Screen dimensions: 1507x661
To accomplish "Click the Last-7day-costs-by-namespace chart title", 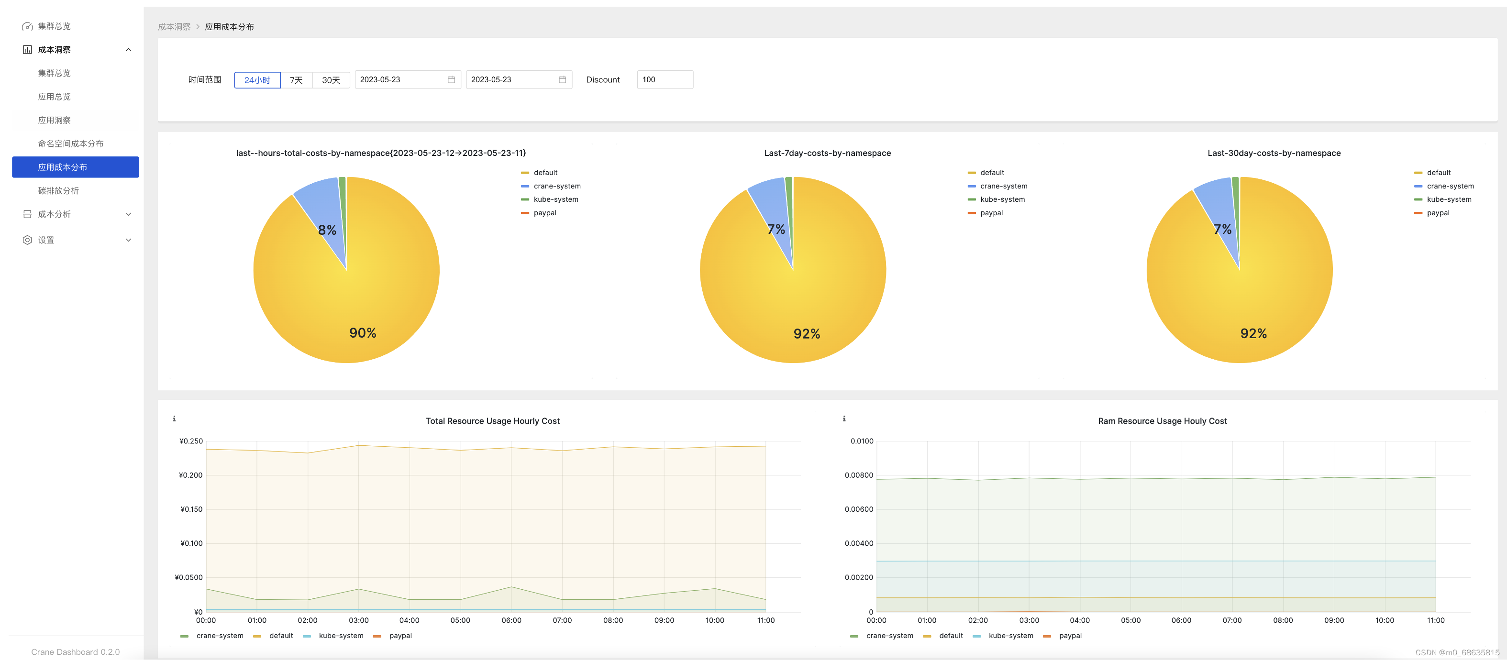I will pos(828,153).
